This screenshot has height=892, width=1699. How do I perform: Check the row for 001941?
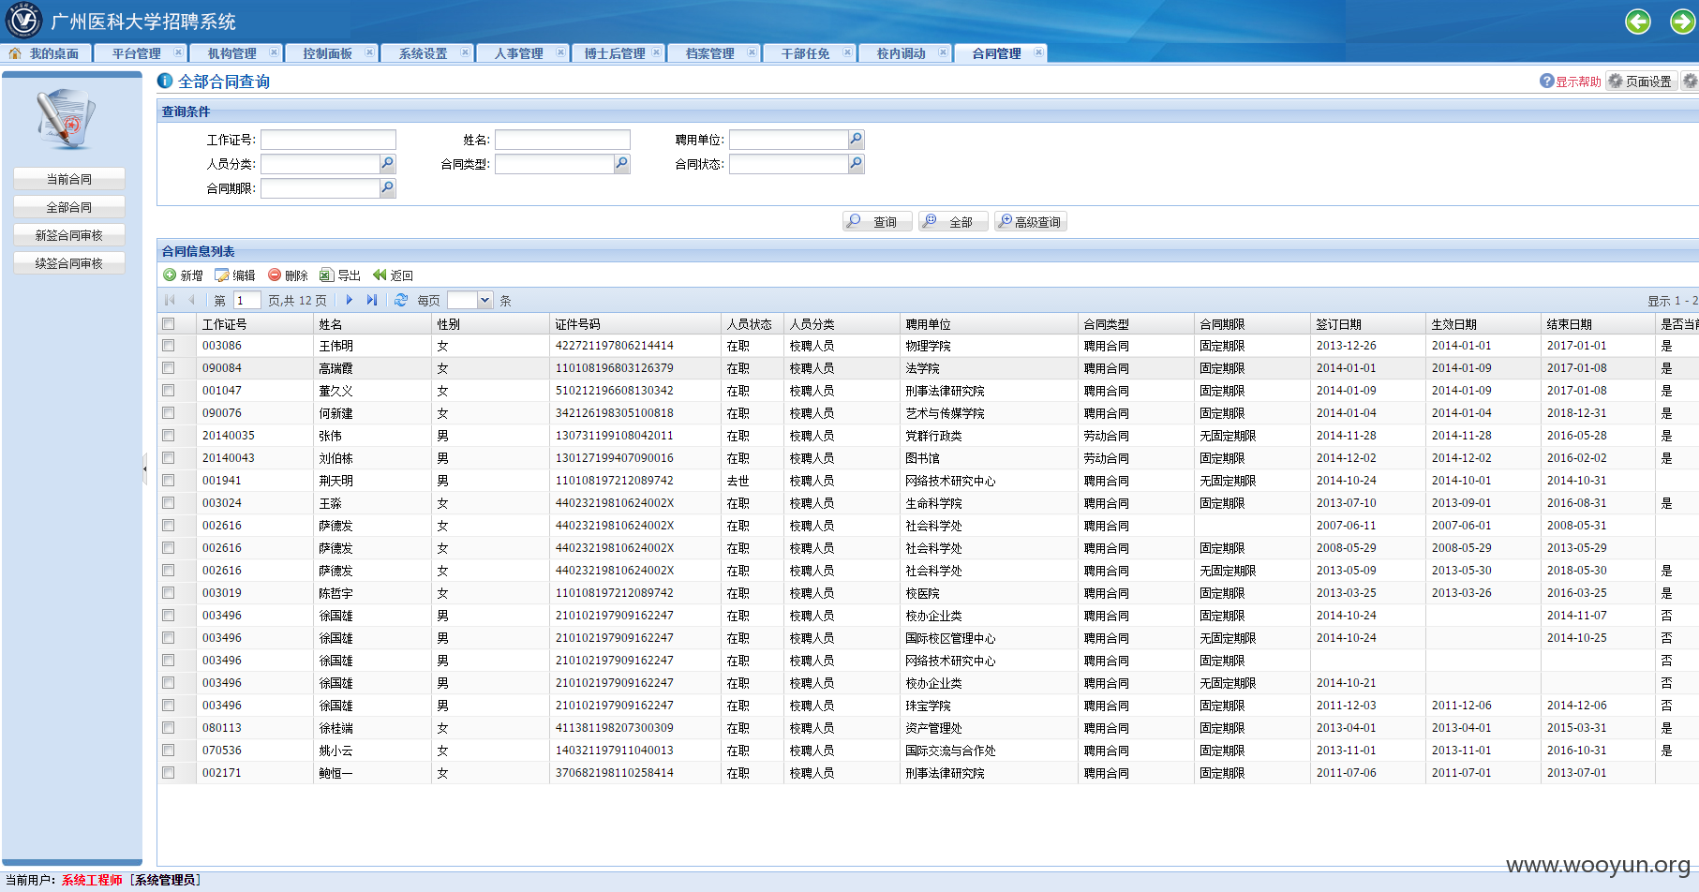(169, 481)
